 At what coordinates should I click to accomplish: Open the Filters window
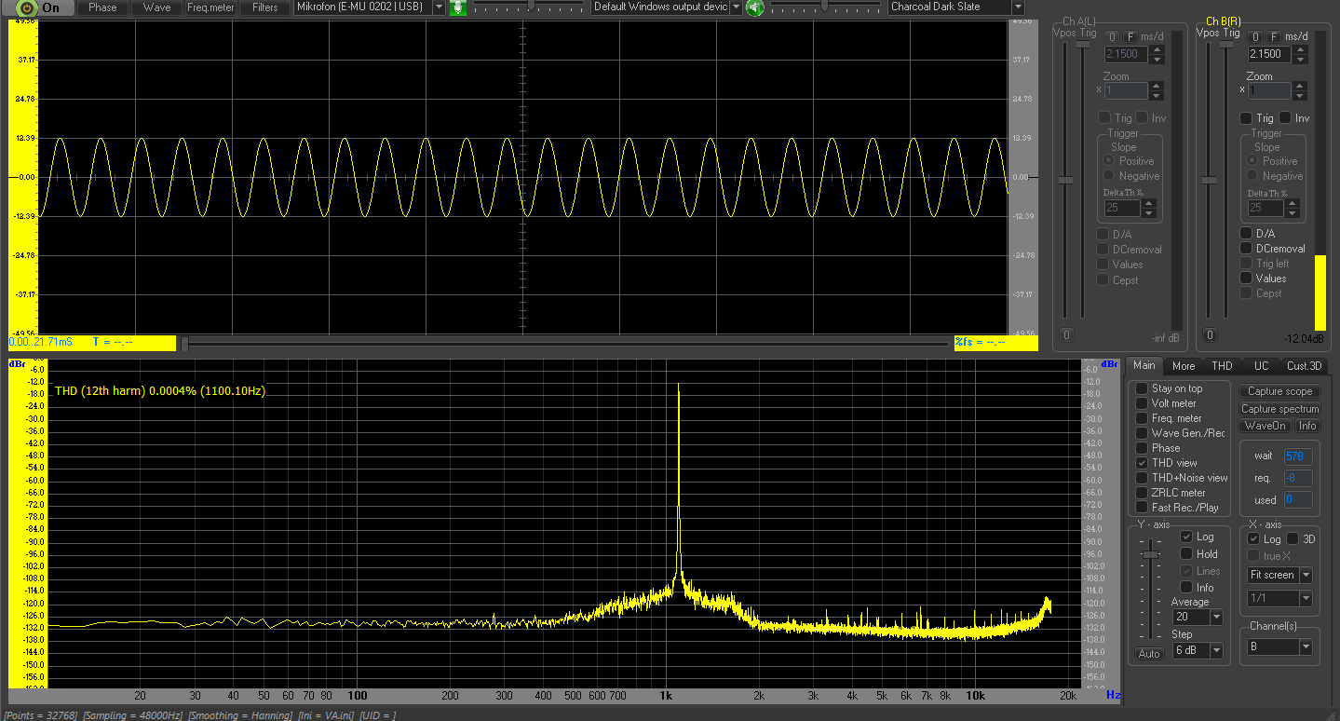265,7
